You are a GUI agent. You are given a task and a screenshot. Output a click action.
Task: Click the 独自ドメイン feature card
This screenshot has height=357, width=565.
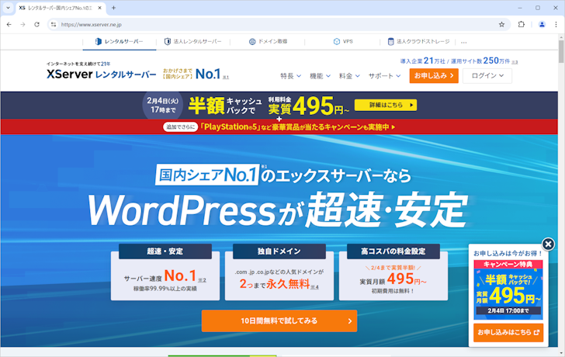pyautogui.click(x=279, y=272)
